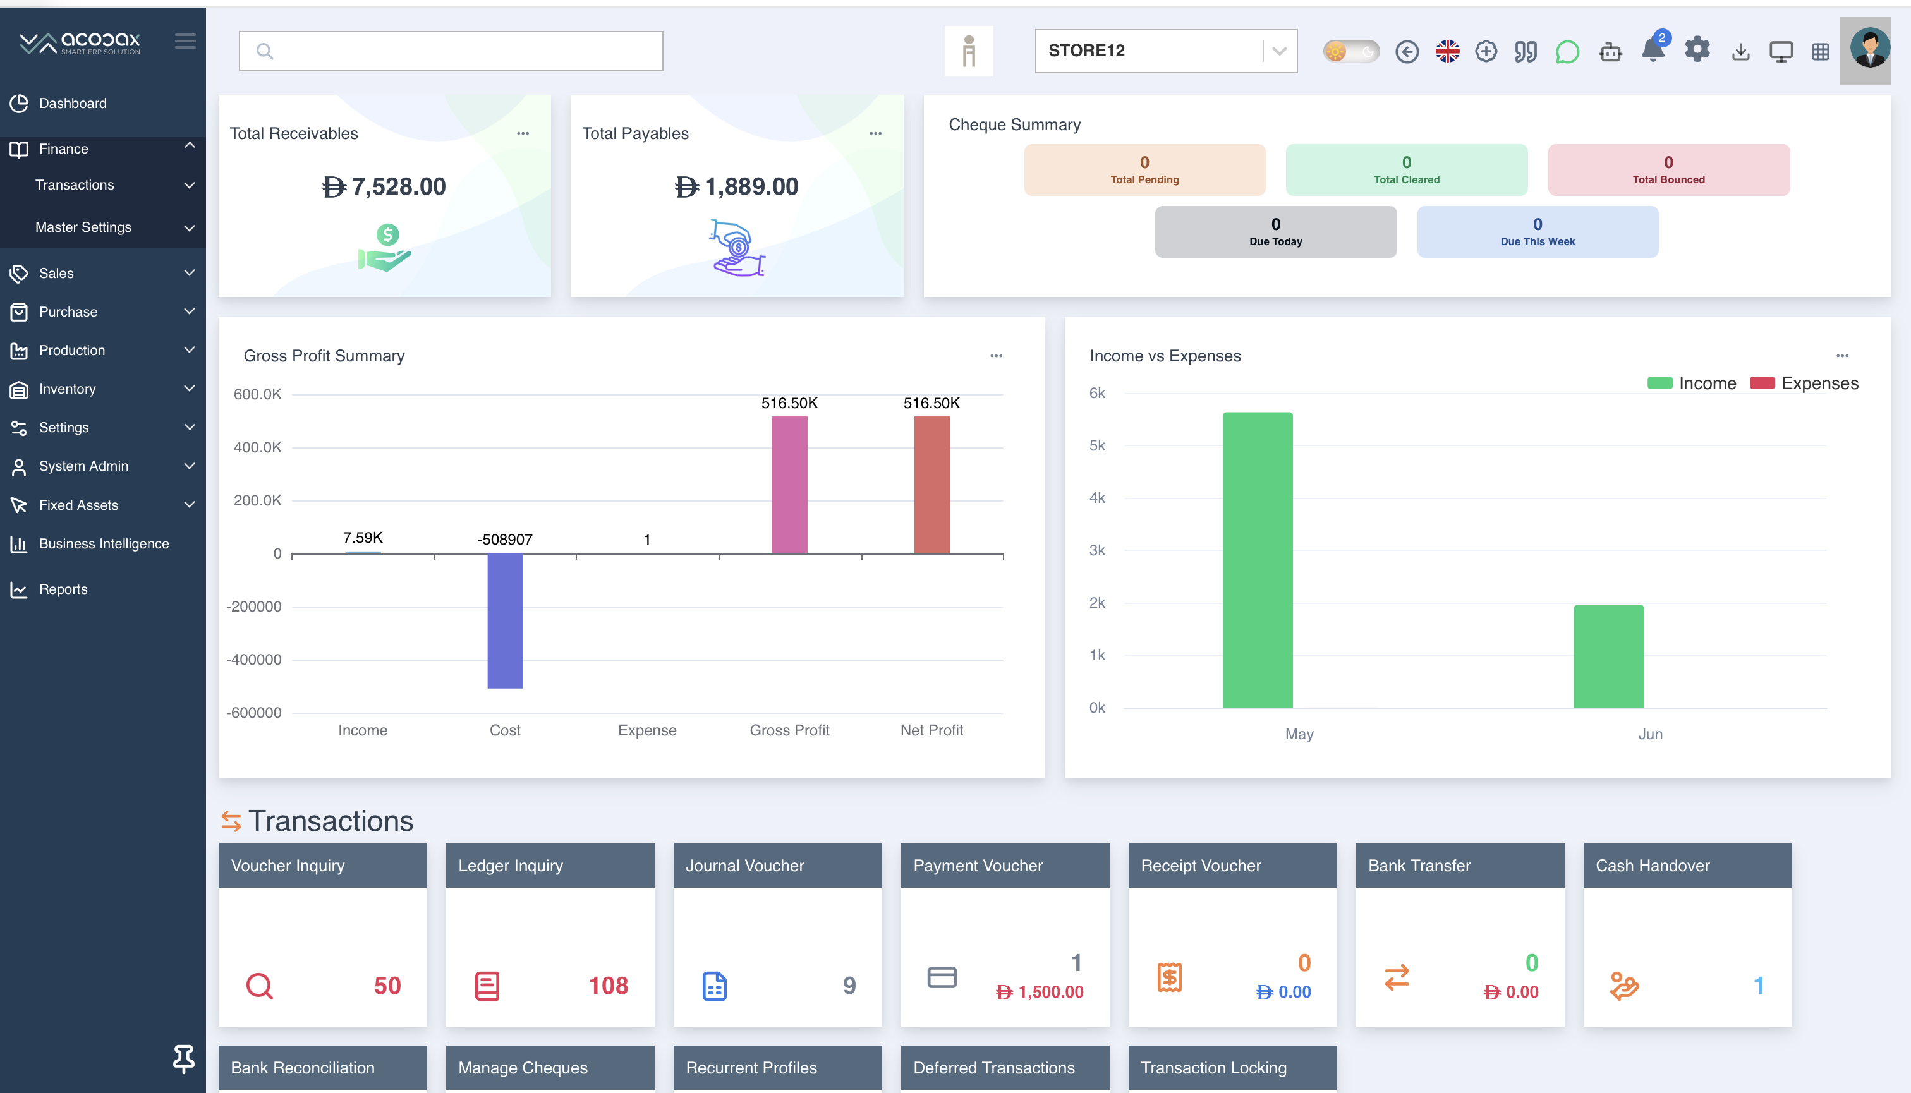
Task: Click the monitor display icon
Action: (1780, 51)
